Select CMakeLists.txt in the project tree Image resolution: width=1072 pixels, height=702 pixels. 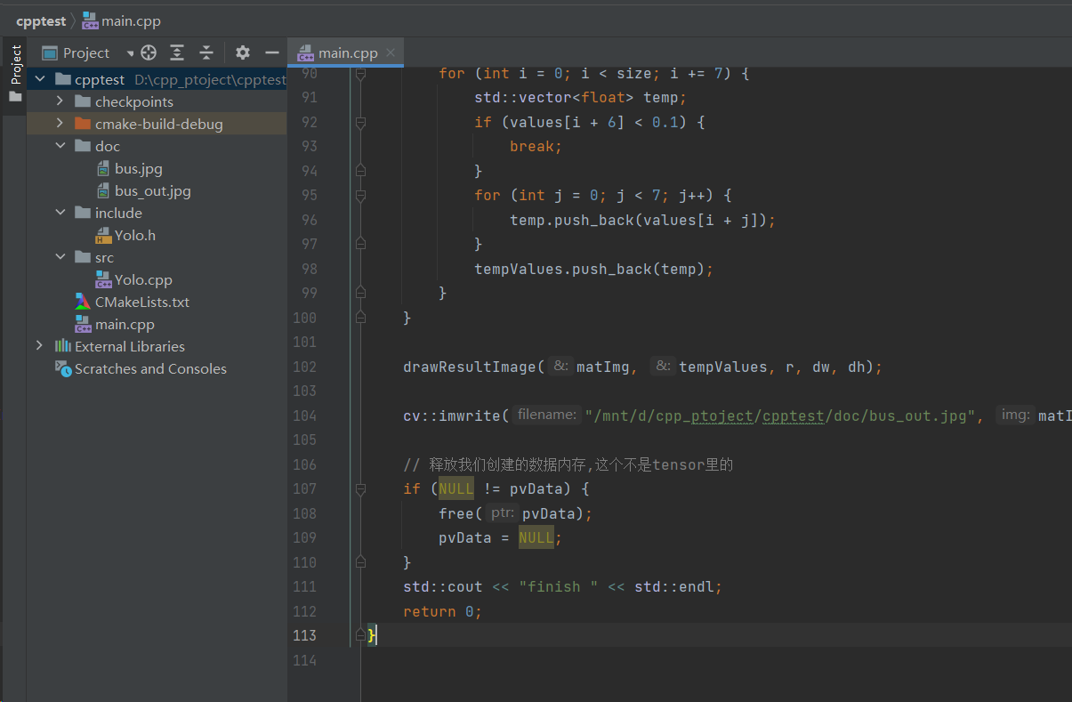pyautogui.click(x=141, y=302)
